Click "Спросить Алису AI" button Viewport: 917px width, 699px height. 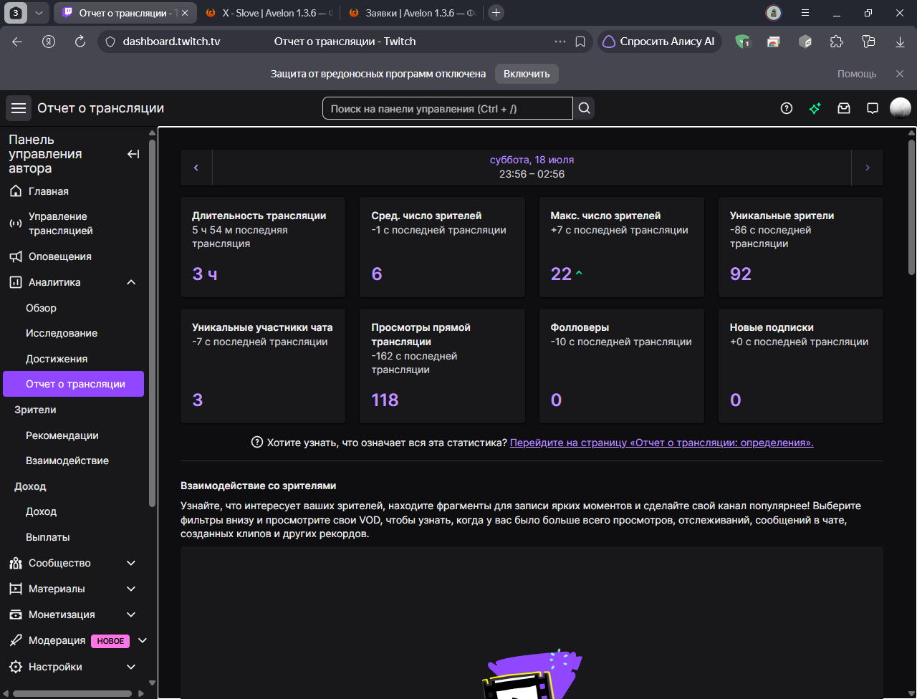(659, 42)
